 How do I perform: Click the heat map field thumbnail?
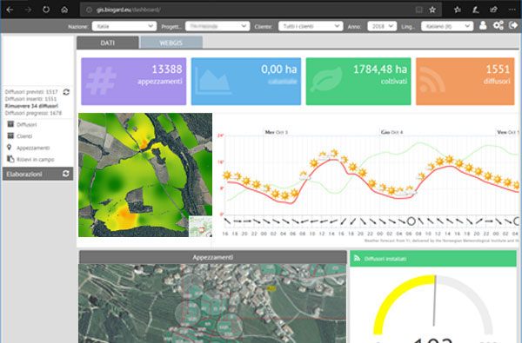(145, 175)
